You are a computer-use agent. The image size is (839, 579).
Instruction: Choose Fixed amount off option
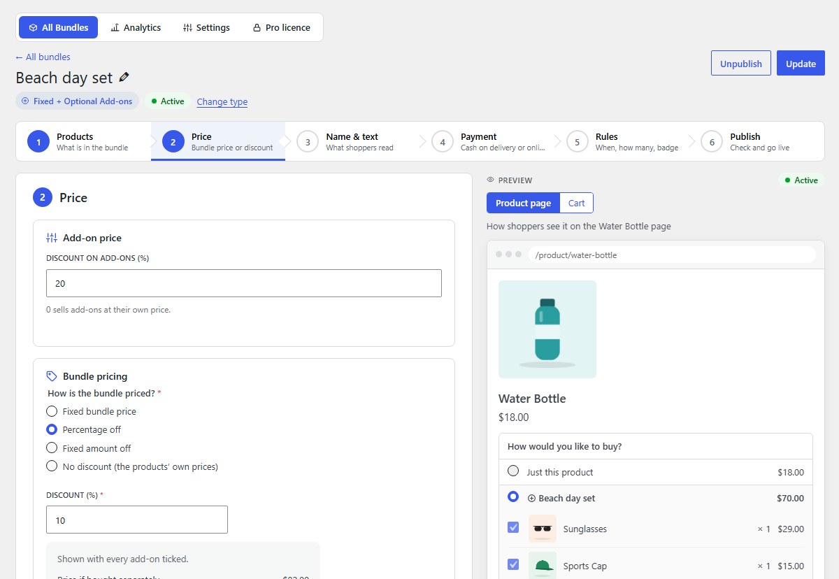52,448
